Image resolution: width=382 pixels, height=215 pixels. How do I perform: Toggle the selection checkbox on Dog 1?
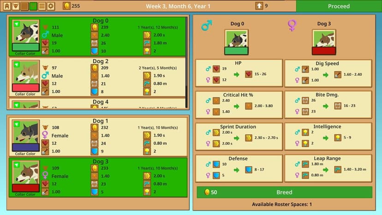(17, 124)
